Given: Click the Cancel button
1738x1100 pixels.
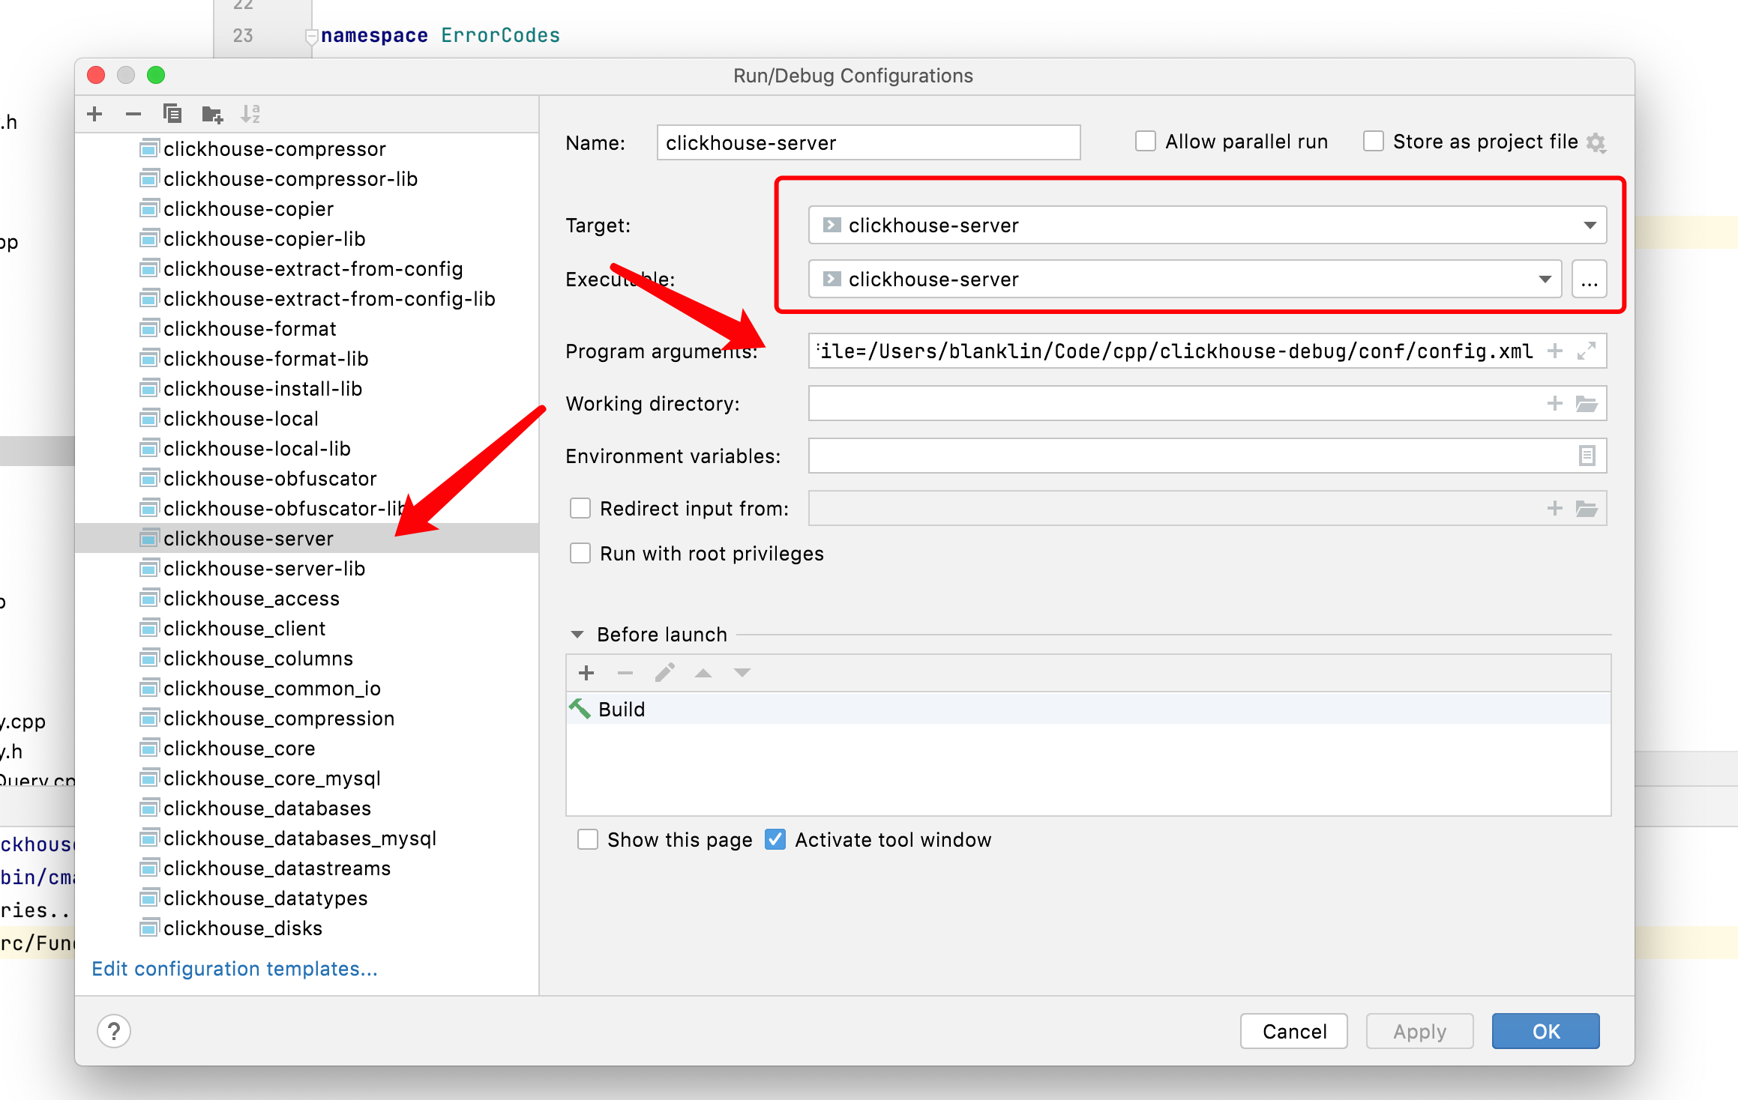Looking at the screenshot, I should click(1294, 1031).
